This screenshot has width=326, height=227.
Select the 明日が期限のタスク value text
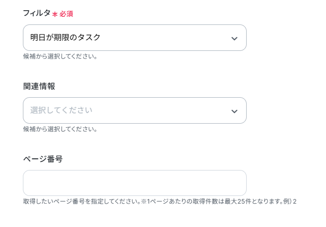[x=65, y=38]
